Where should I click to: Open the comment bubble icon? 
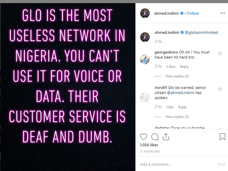point(155,137)
